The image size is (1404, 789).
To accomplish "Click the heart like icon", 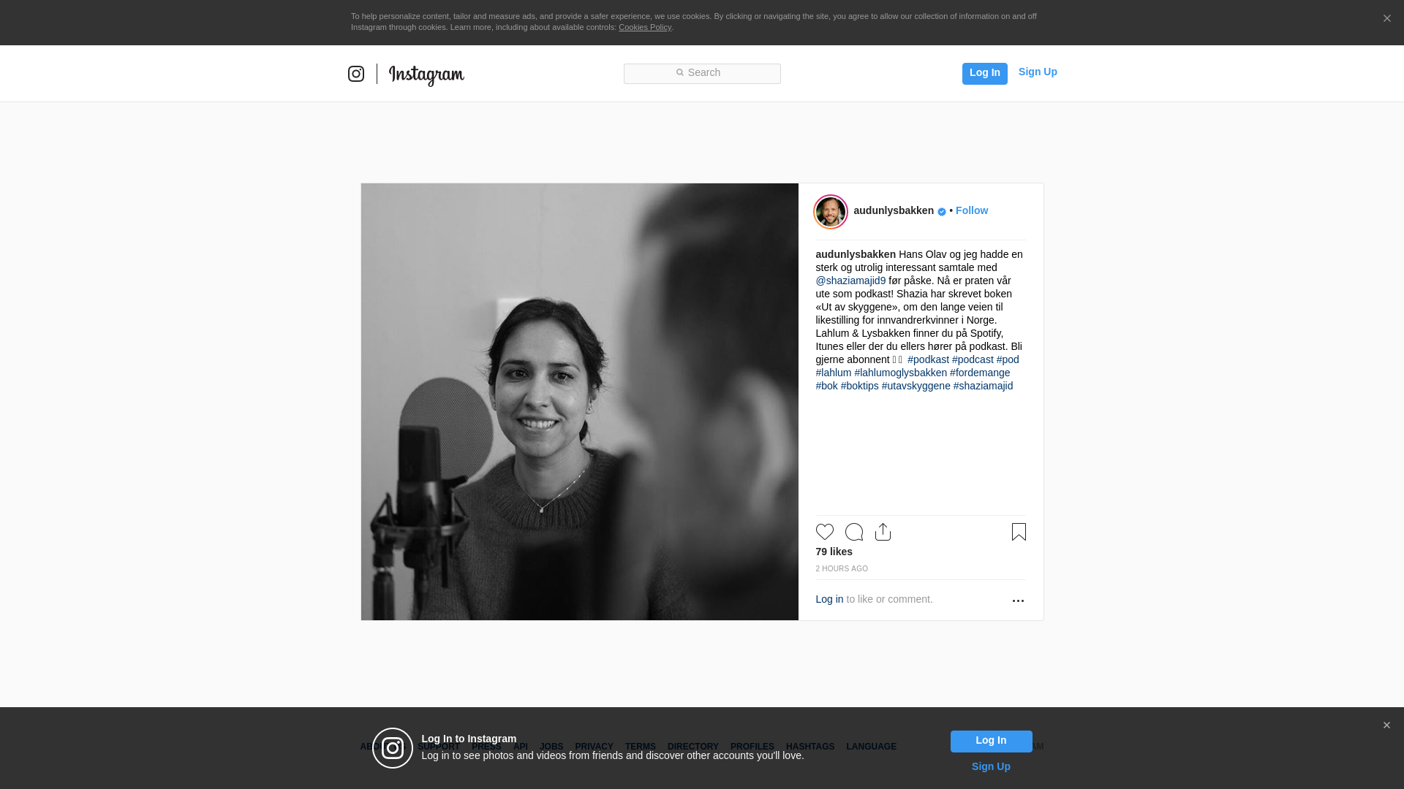I will 824,532.
